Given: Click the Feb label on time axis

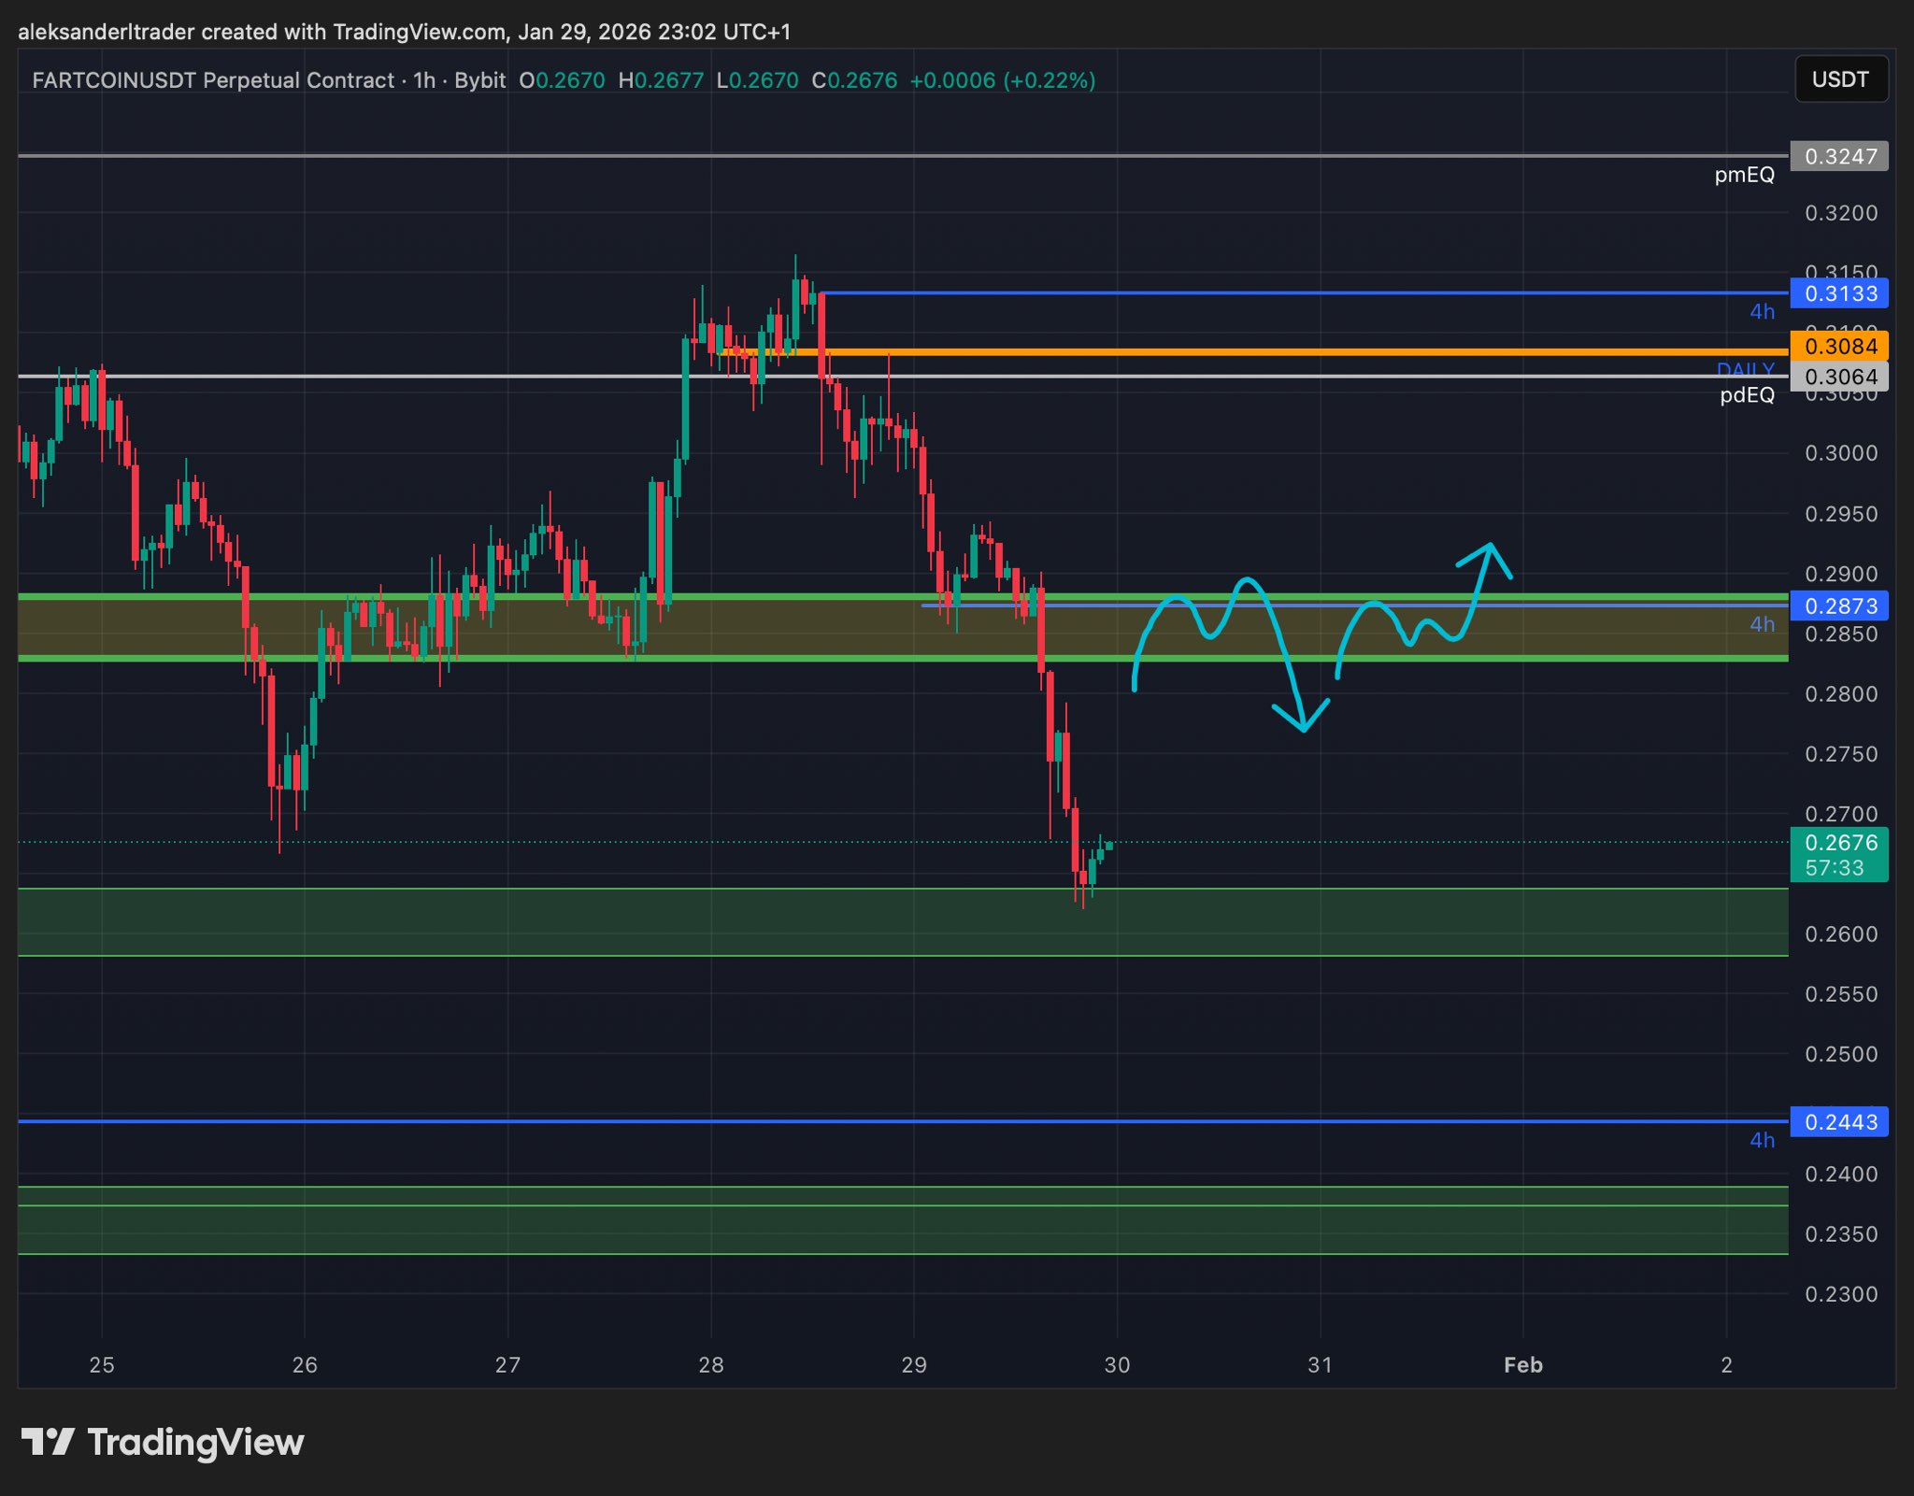Looking at the screenshot, I should pyautogui.click(x=1522, y=1365).
